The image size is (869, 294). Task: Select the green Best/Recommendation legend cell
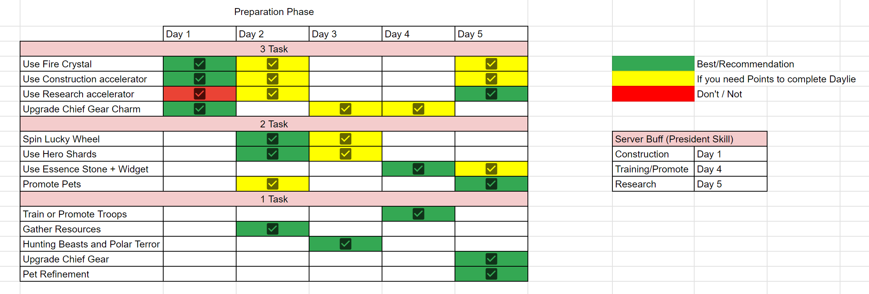coord(653,63)
